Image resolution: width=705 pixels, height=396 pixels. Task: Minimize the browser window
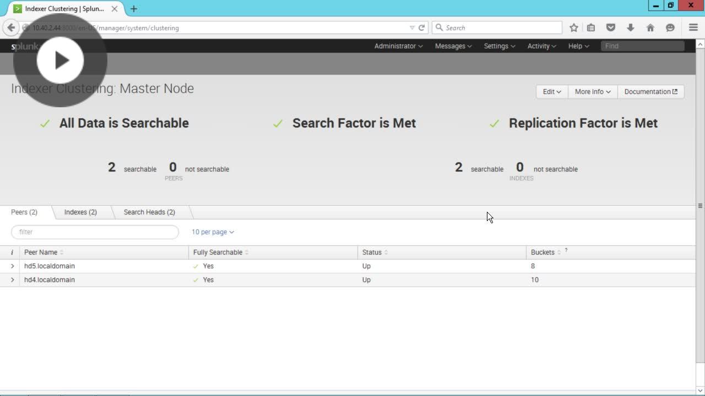[655, 5]
